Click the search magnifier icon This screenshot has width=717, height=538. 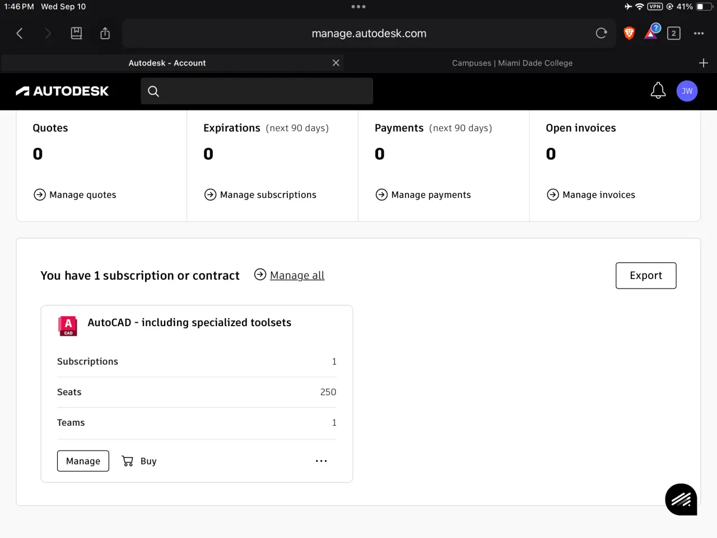[153, 91]
